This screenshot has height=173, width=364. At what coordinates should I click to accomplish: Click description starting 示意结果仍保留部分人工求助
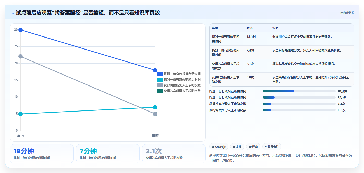(x=311, y=79)
